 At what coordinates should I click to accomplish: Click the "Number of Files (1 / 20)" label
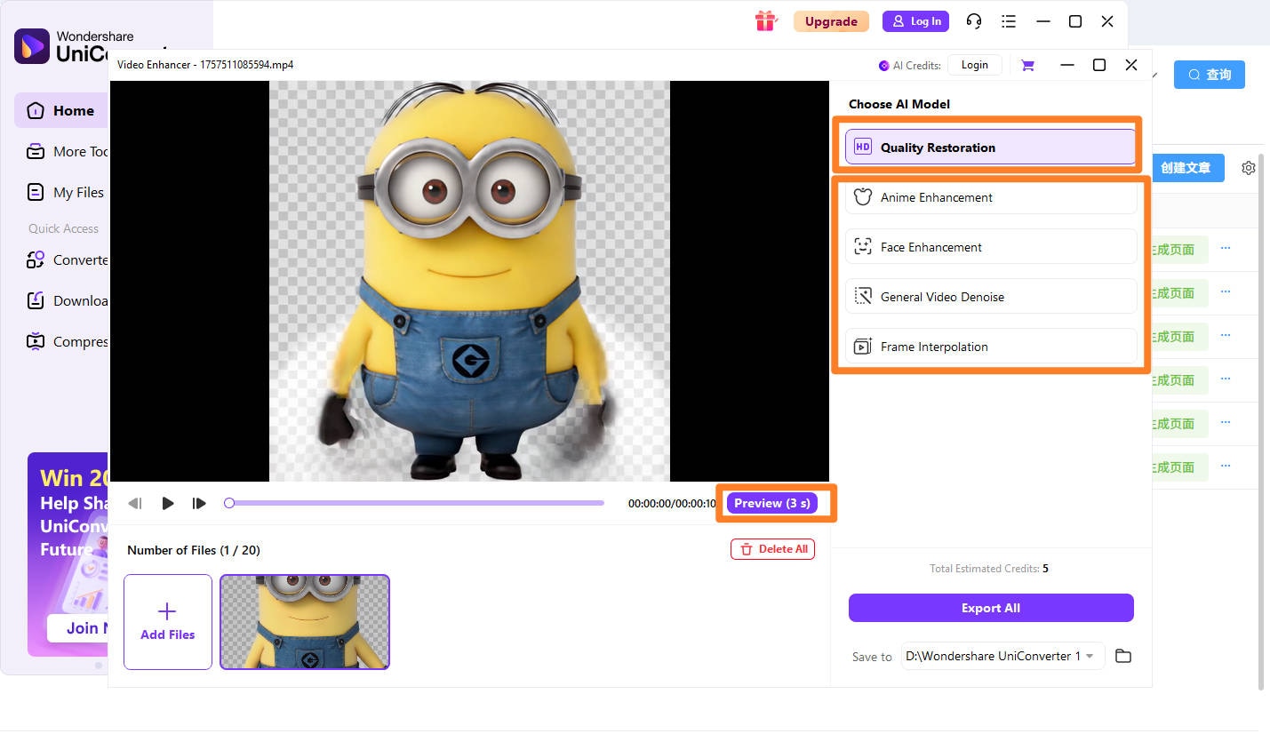click(x=194, y=550)
